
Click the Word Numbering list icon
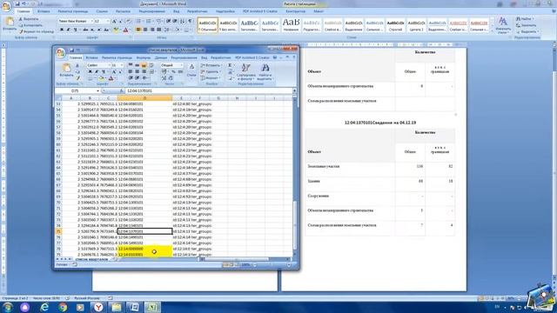(149, 21)
